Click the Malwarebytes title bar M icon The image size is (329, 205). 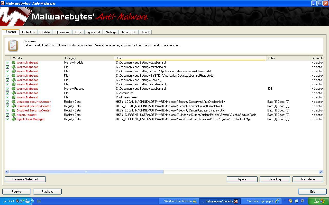[x=2, y=3]
